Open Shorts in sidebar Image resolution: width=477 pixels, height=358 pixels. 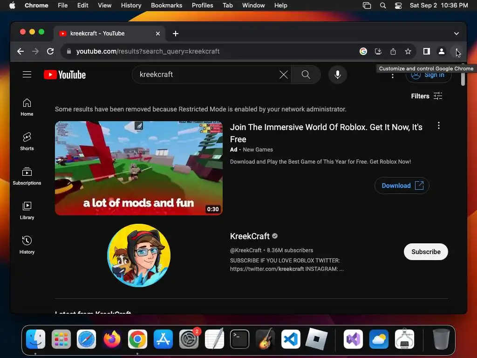click(x=27, y=142)
